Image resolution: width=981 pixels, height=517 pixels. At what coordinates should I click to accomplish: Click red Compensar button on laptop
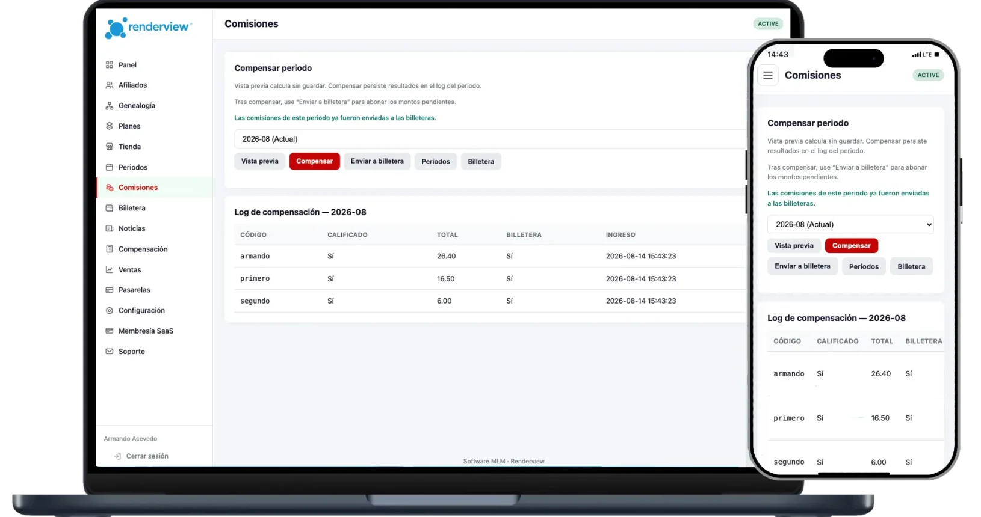tap(314, 161)
